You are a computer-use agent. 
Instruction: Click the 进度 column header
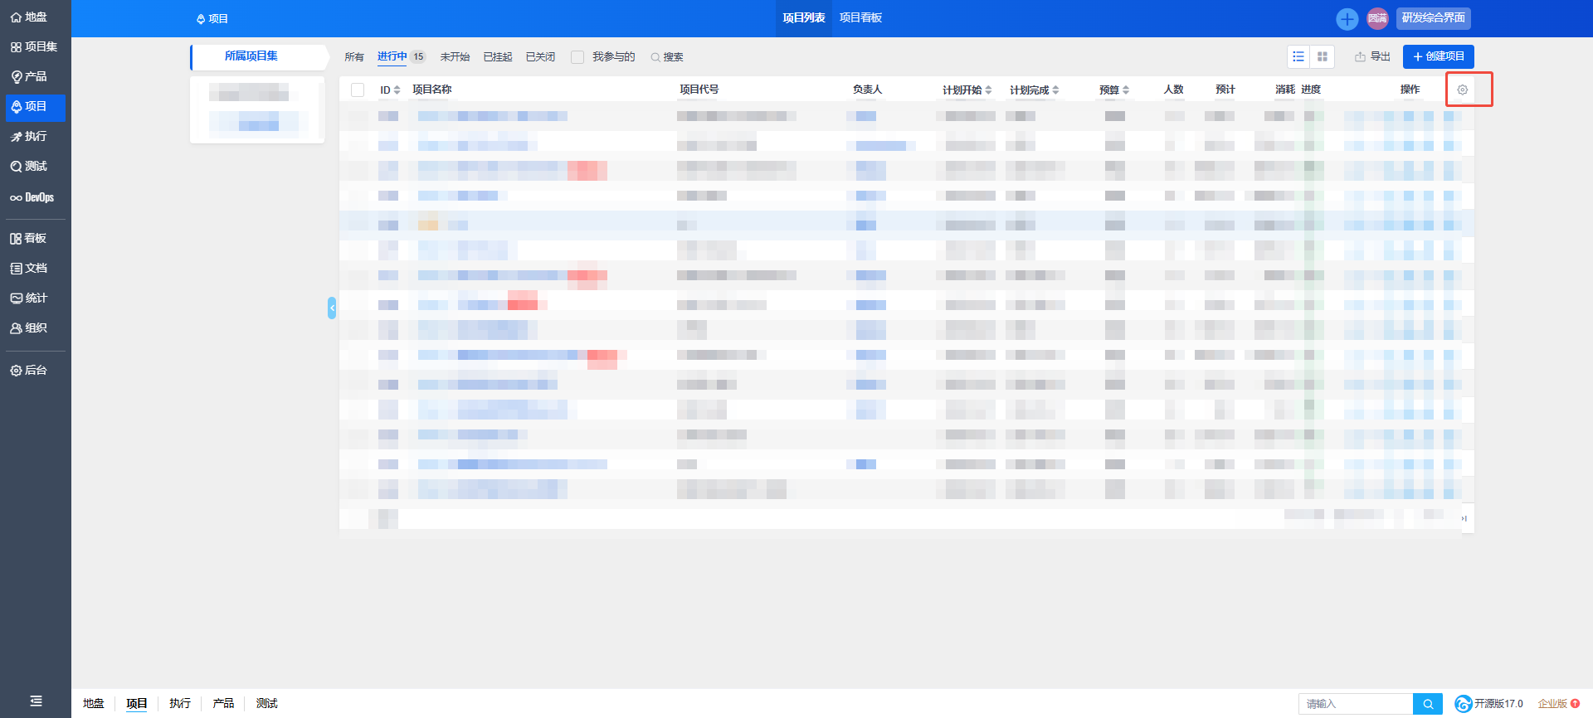[1311, 90]
